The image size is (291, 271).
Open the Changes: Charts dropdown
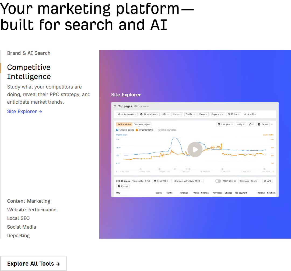(x=250, y=181)
